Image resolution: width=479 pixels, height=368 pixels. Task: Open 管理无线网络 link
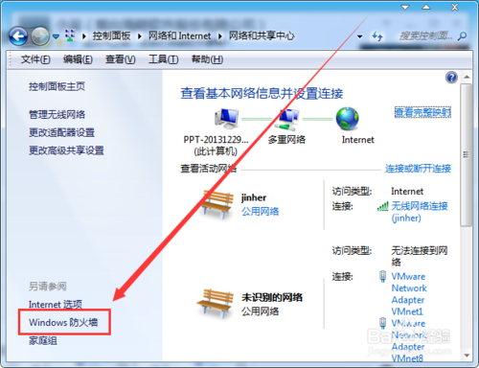point(57,114)
